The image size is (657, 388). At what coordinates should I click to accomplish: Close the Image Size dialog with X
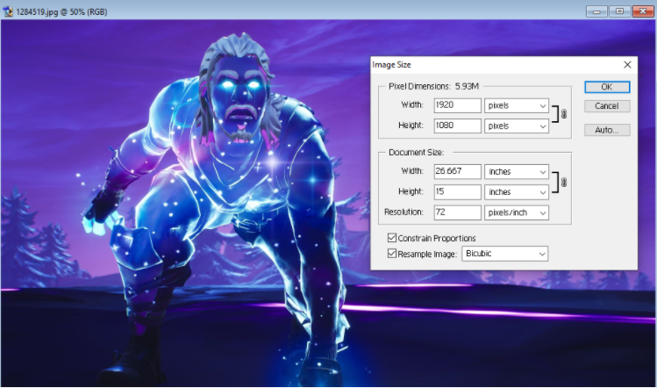coord(627,65)
